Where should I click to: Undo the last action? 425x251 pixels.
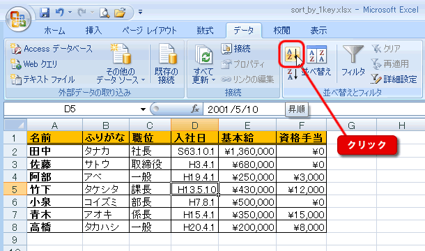tap(60, 13)
